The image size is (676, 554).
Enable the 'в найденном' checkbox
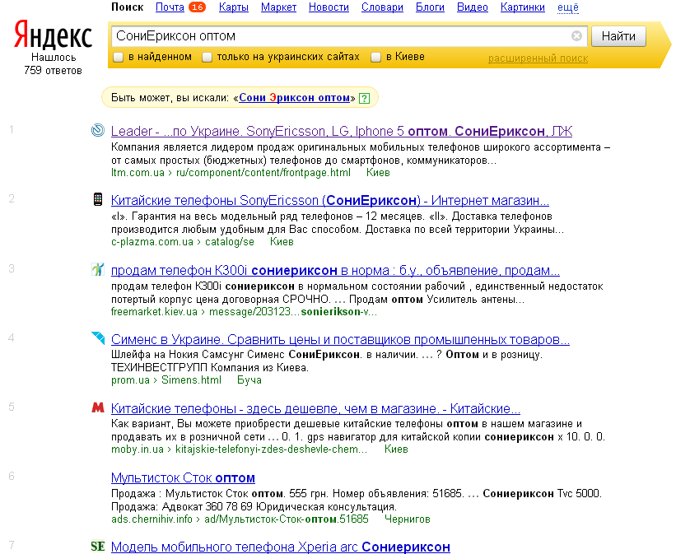[118, 57]
